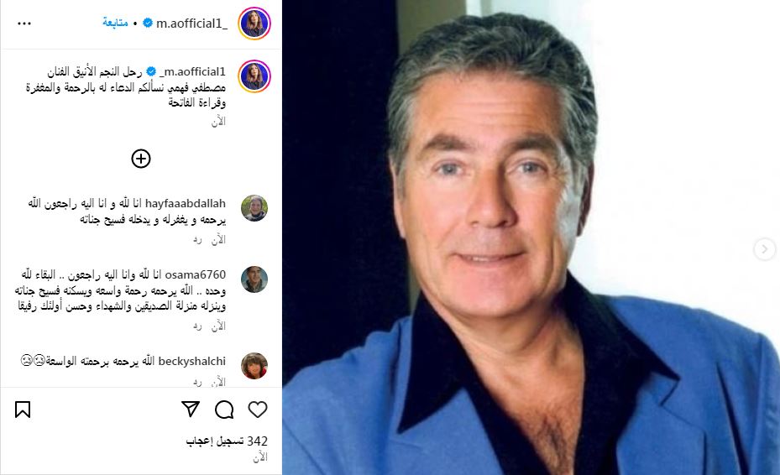Open beckyshalchi profile avatar
The height and width of the screenshot is (475, 780).
pyautogui.click(x=254, y=366)
